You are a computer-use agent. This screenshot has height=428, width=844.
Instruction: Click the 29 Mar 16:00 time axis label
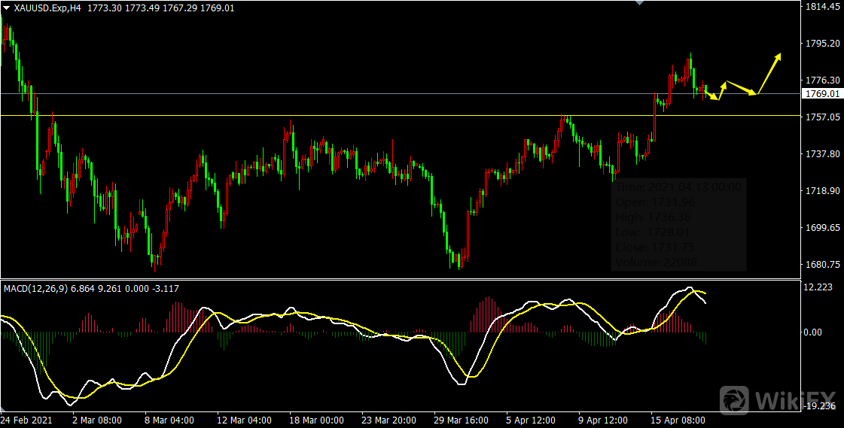click(460, 420)
